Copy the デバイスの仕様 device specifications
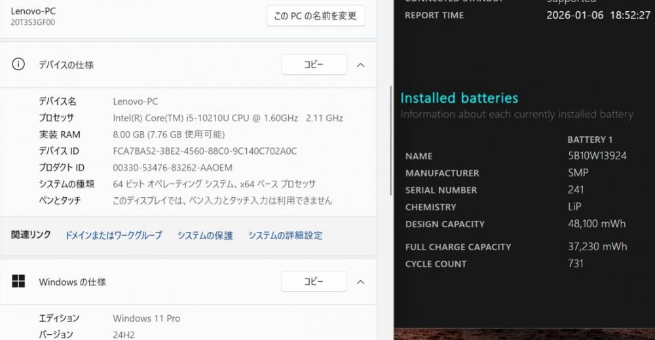The width and height of the screenshot is (655, 340). coord(314,65)
